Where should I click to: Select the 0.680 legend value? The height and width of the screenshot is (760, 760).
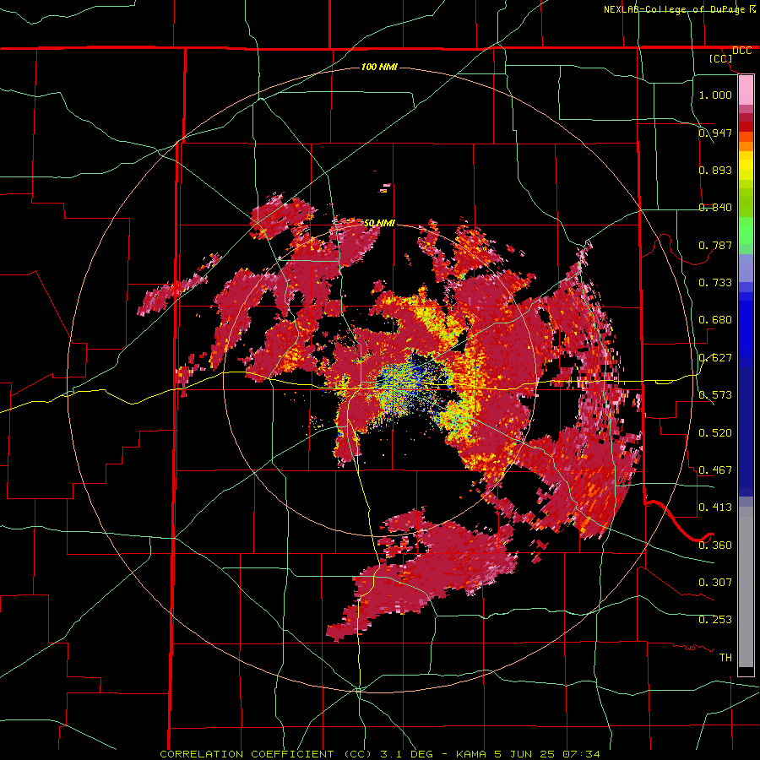pos(715,319)
